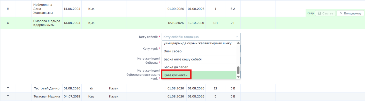Choose Басқа да себеп from list
This screenshot has height=101, width=365.
coord(199,67)
